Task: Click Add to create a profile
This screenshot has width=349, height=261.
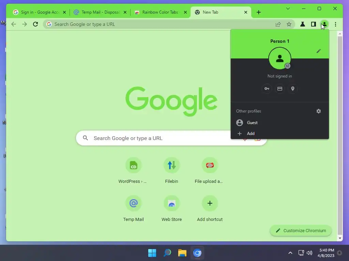Action: (x=280, y=133)
